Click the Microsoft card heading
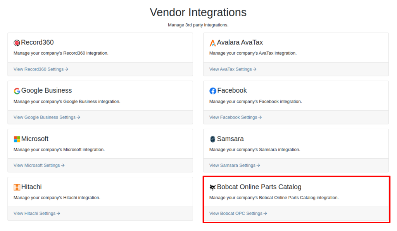 tap(35, 139)
